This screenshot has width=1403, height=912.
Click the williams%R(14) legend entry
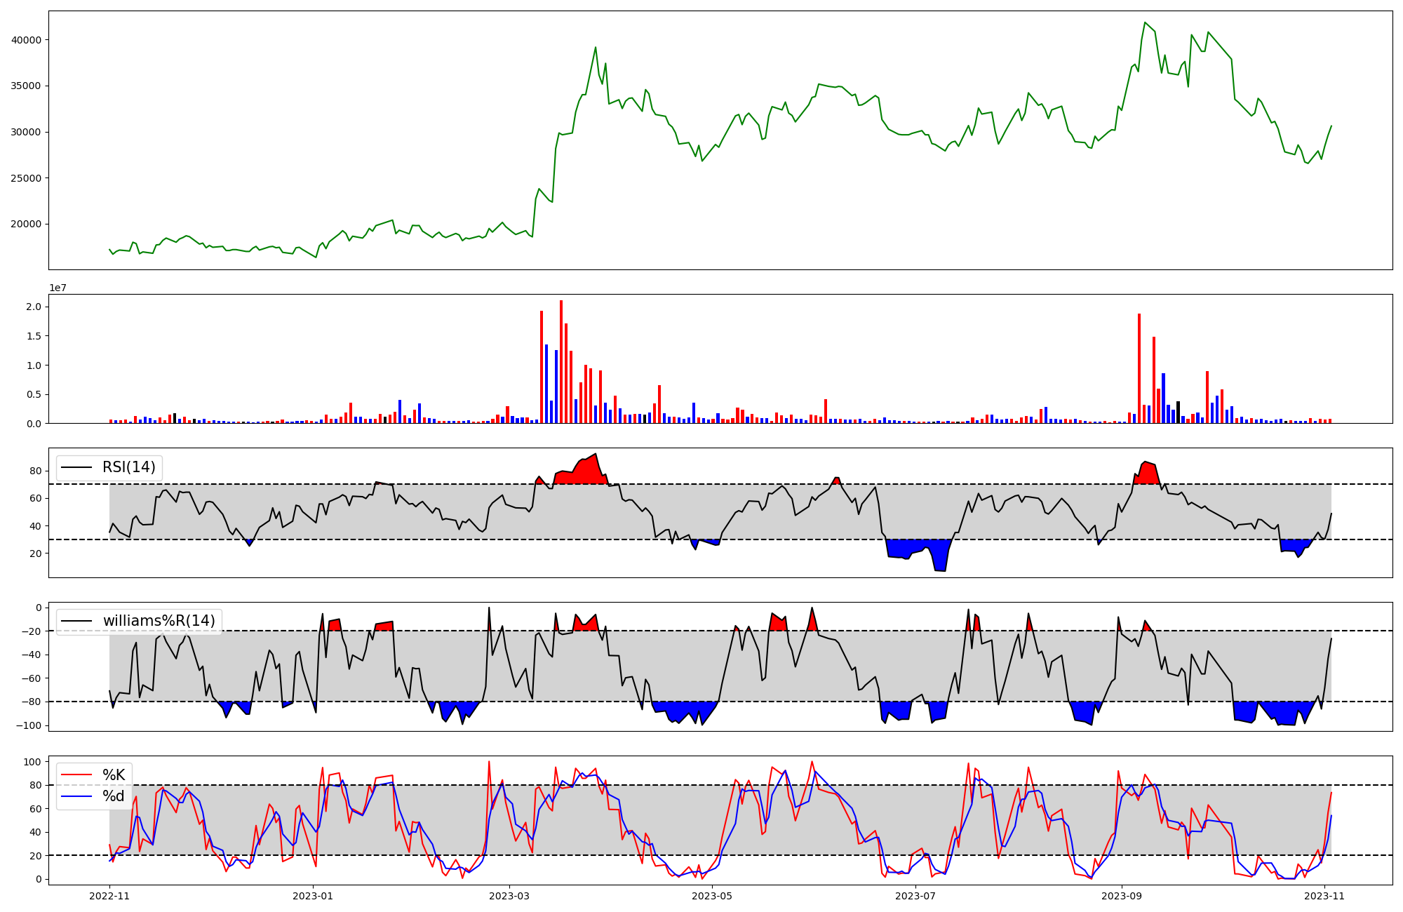coord(159,621)
